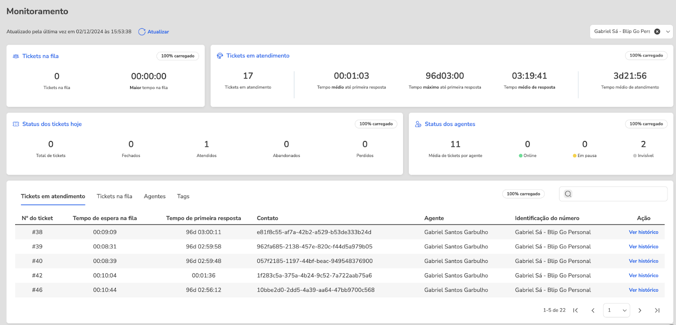The image size is (676, 325).
Task: Click the Atualizar refresh icon
Action: (142, 32)
